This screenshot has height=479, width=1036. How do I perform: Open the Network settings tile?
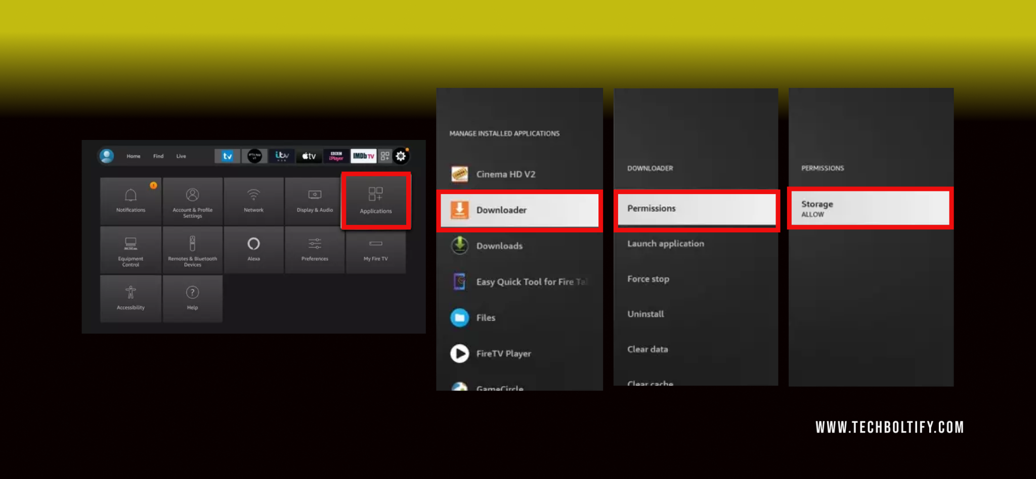[253, 201]
